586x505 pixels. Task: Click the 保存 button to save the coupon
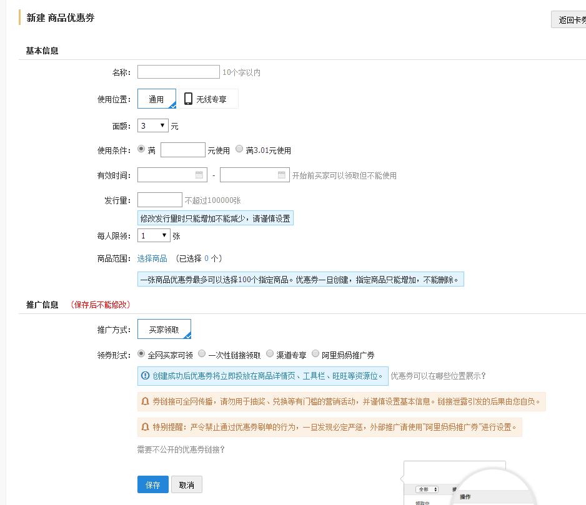[x=152, y=484]
